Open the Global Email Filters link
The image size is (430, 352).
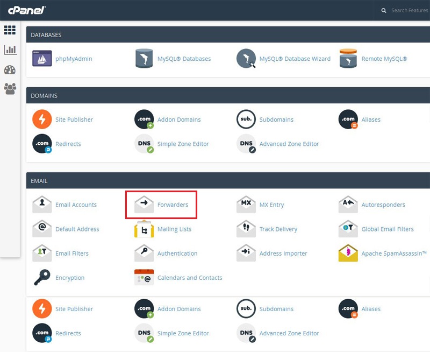[x=388, y=229]
